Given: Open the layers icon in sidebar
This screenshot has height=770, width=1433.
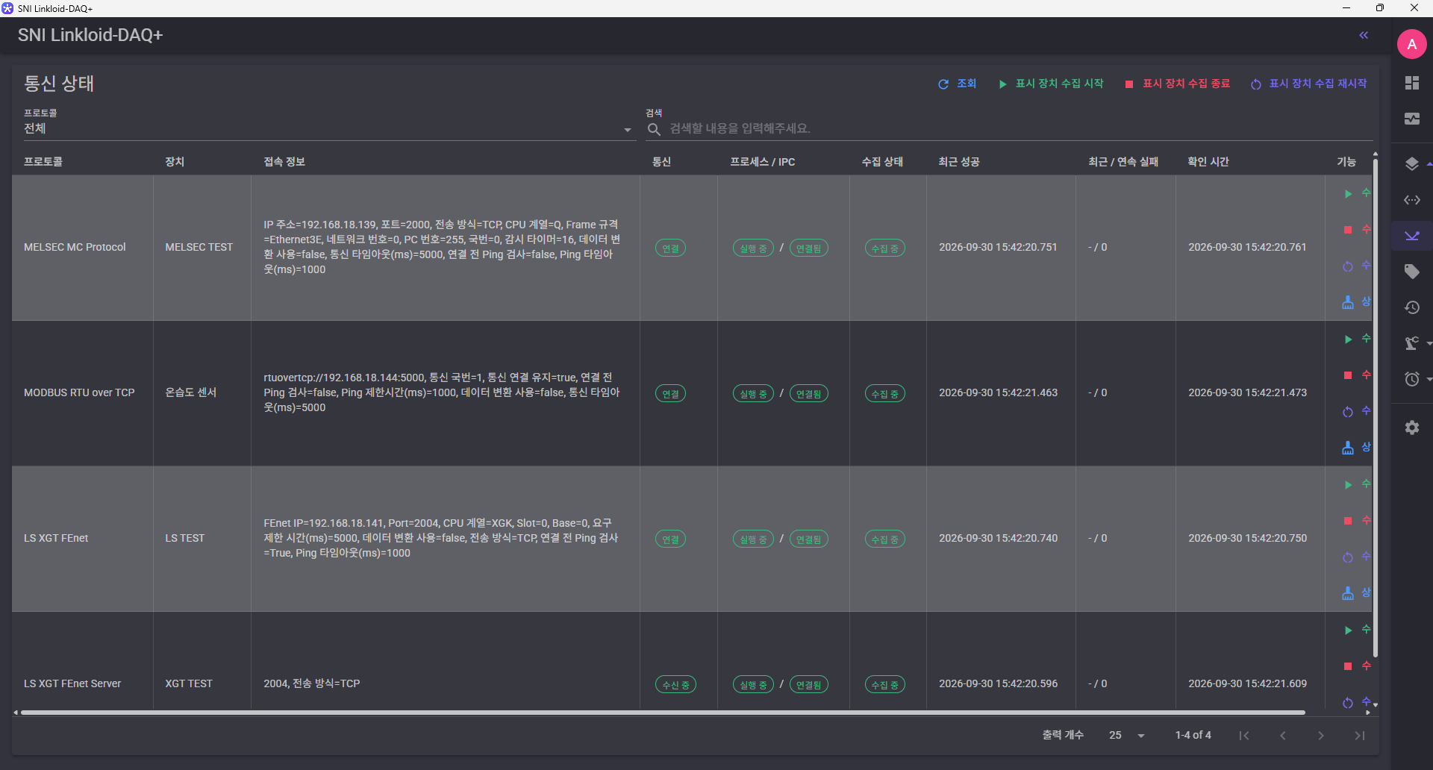Looking at the screenshot, I should click(1411, 163).
